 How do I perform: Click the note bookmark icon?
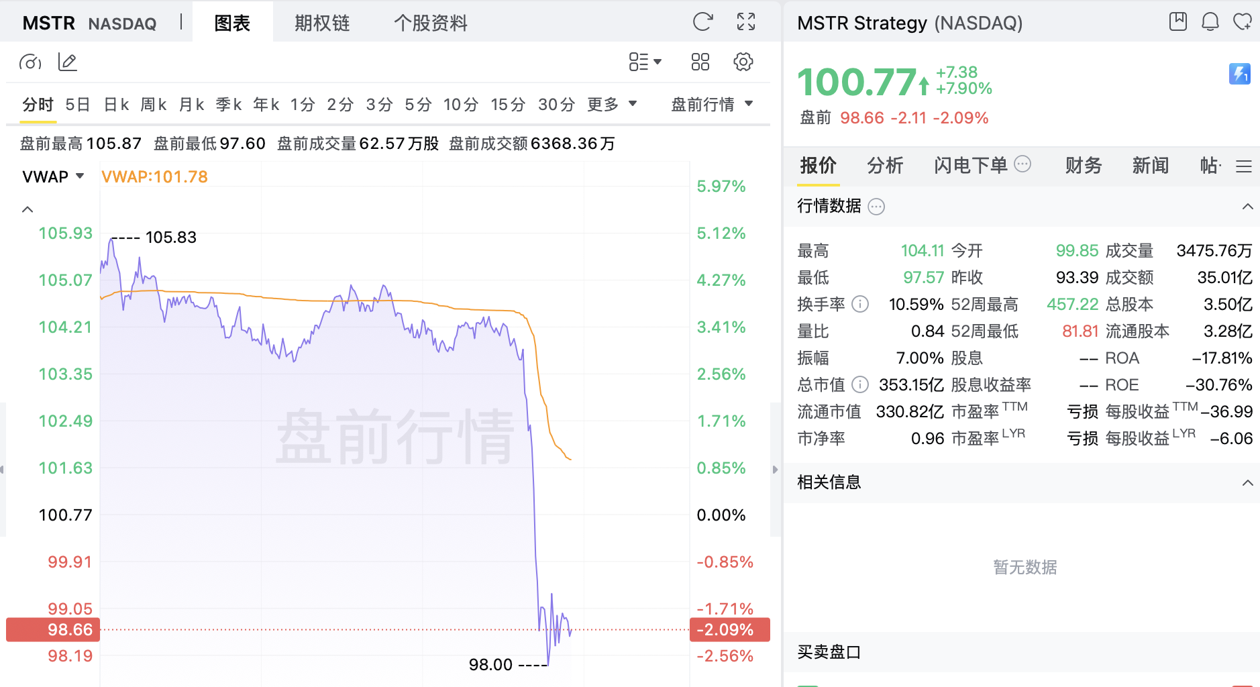tap(1178, 22)
